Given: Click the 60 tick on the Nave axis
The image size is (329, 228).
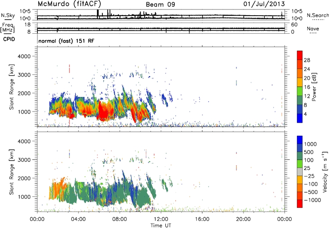Looking at the screenshot, I should [x=294, y=25].
